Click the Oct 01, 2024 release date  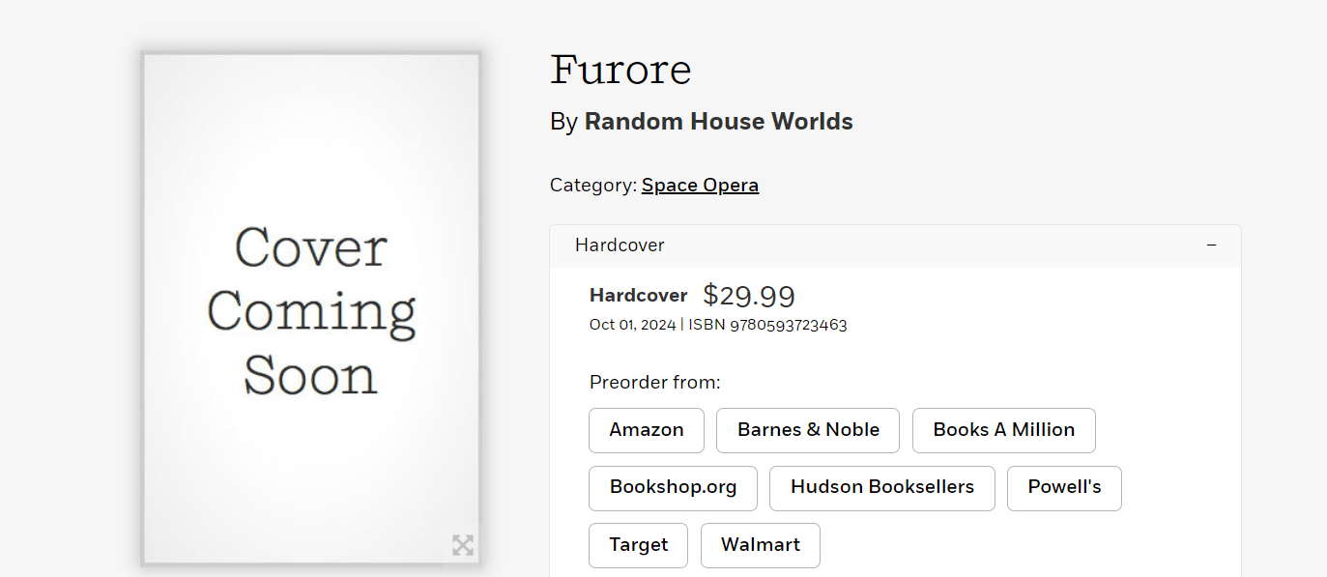[632, 325]
